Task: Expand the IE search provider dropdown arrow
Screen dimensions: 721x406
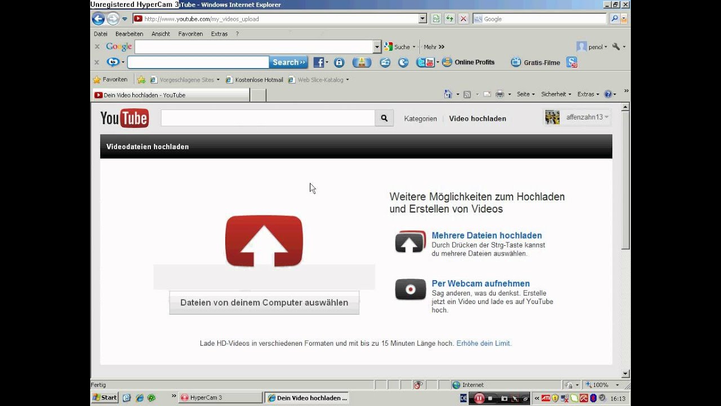Action: 624,19
